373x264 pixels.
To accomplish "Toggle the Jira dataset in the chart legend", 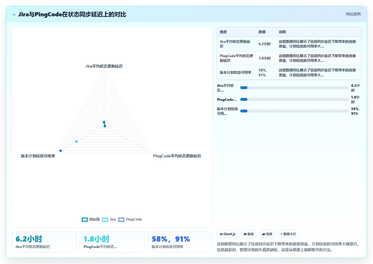I will click(x=109, y=219).
